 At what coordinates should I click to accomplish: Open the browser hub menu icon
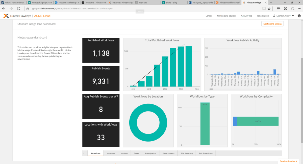pyautogui.click(x=279, y=8)
